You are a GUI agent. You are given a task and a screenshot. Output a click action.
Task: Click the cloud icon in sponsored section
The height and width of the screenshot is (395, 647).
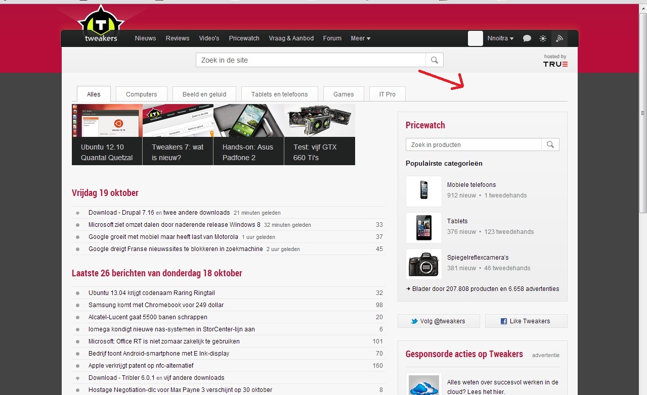coord(424,384)
